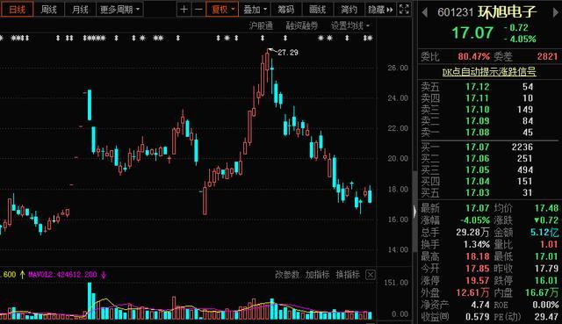Click 改参数 to edit indicator parameters

point(287,275)
